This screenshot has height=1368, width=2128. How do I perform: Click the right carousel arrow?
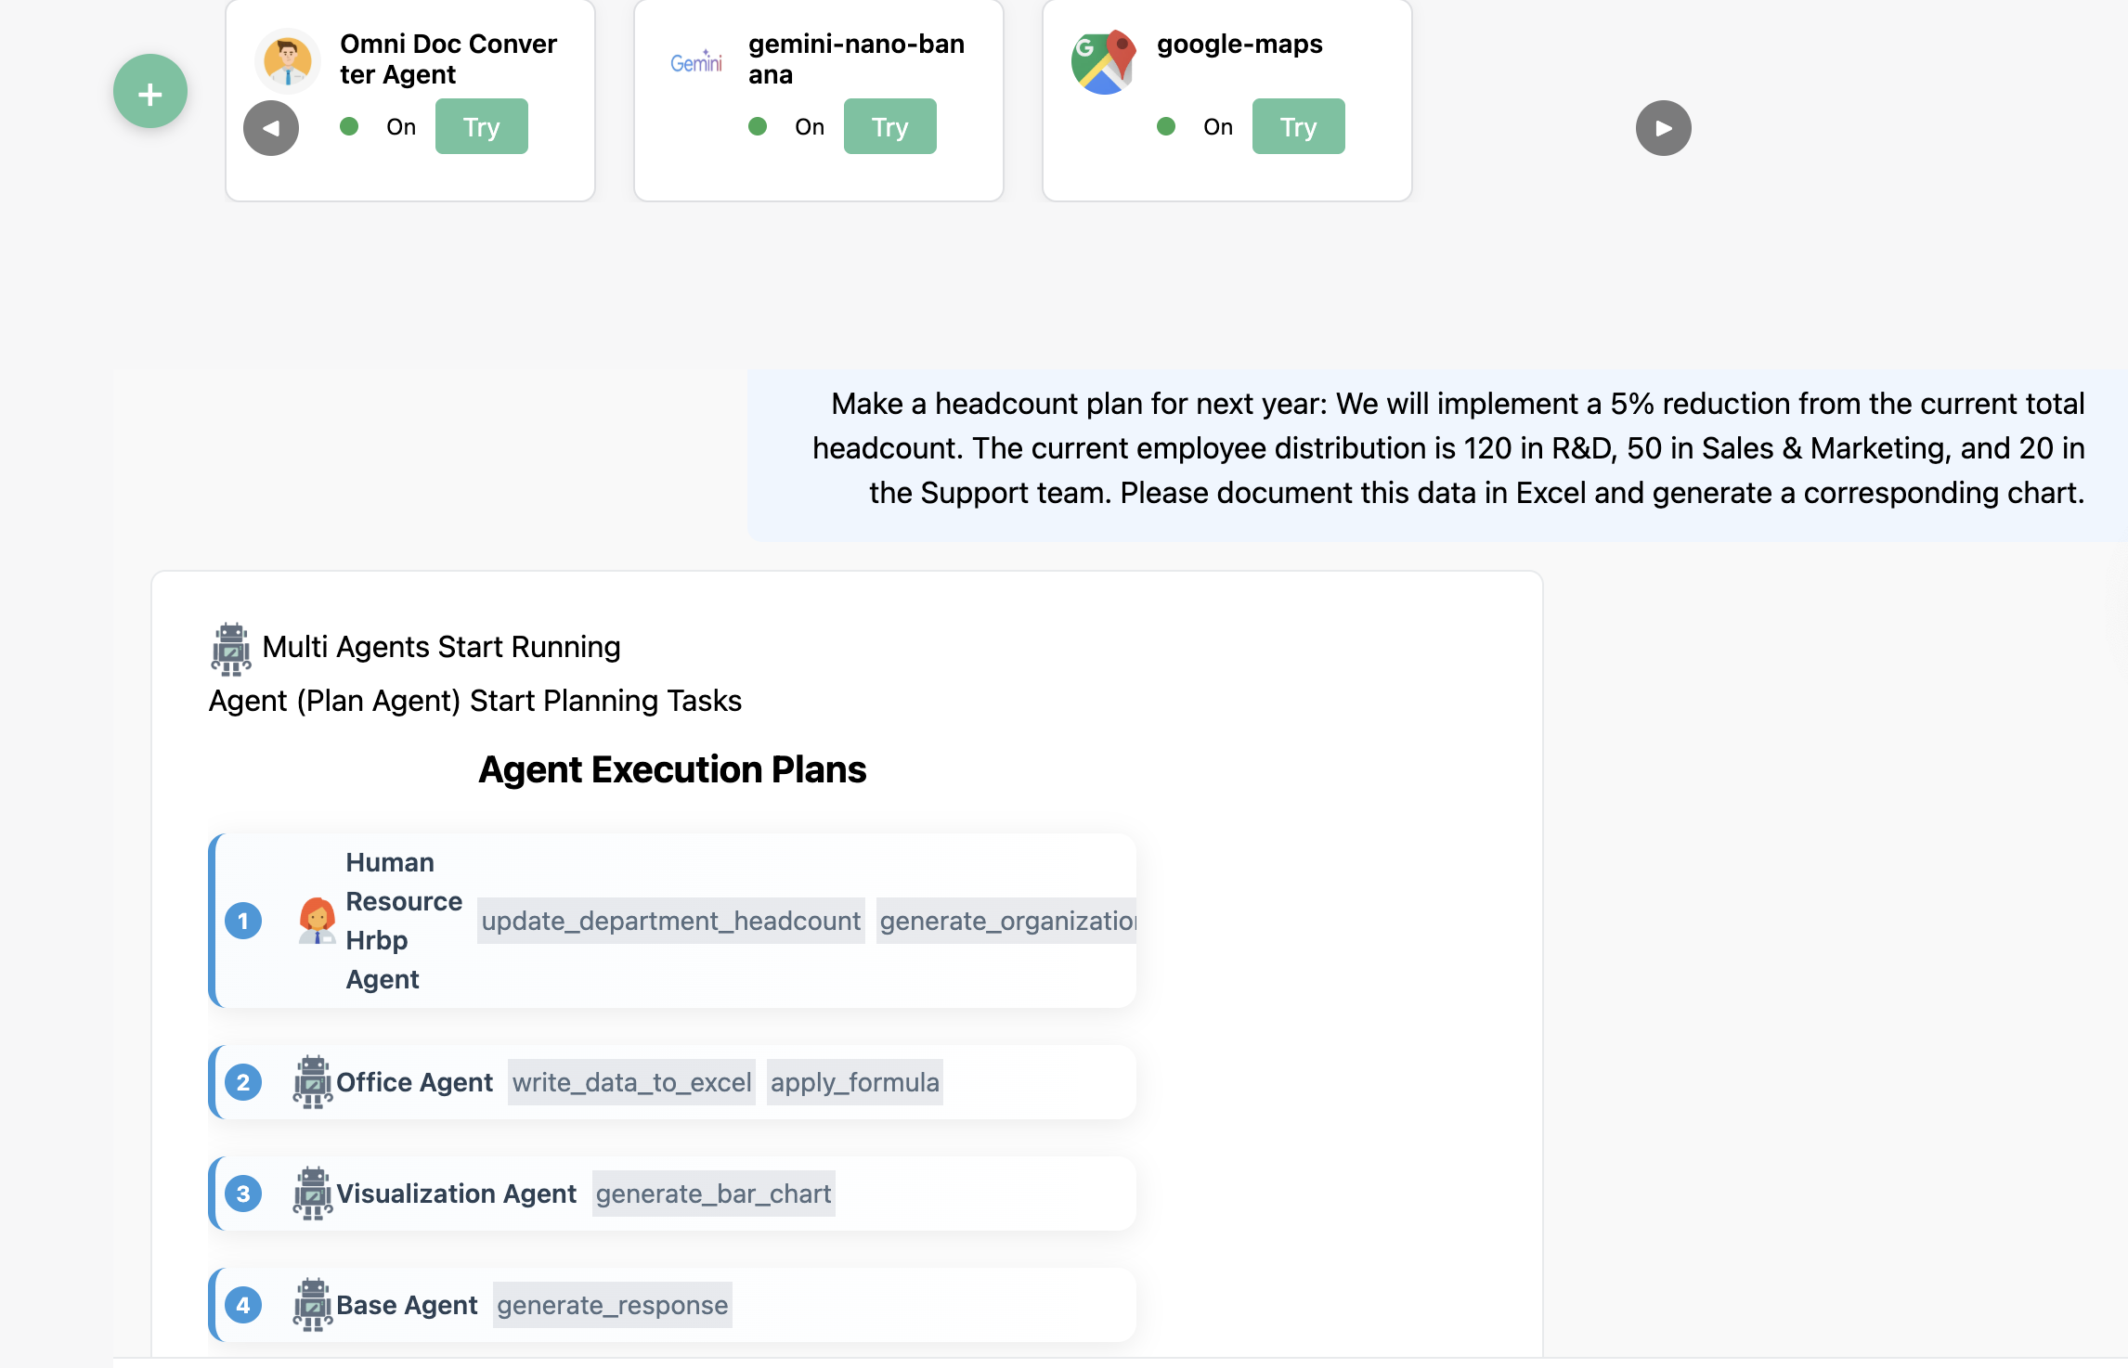pyautogui.click(x=1662, y=128)
